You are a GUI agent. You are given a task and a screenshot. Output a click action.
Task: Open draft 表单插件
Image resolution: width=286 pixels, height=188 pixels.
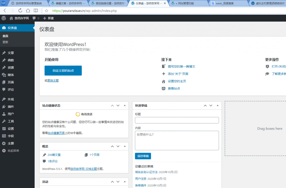[141, 185]
